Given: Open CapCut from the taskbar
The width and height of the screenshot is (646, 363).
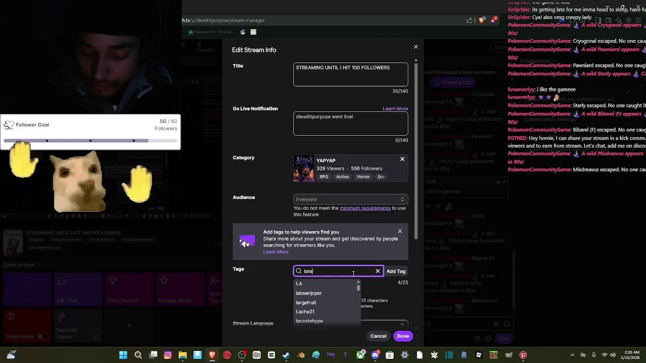Looking at the screenshot, I should (272, 355).
